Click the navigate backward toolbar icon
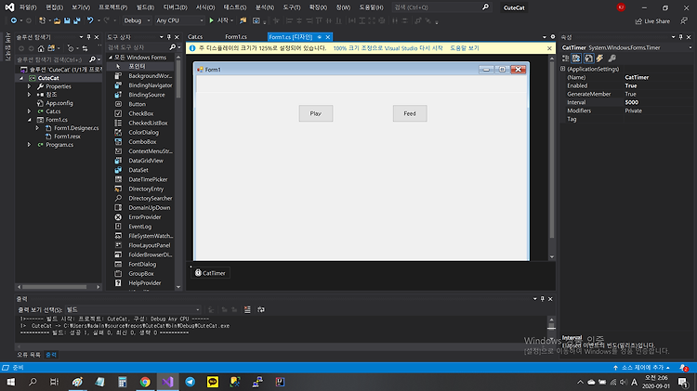697x391 pixels. point(14,20)
